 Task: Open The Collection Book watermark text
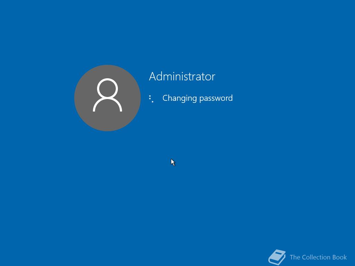click(318, 257)
